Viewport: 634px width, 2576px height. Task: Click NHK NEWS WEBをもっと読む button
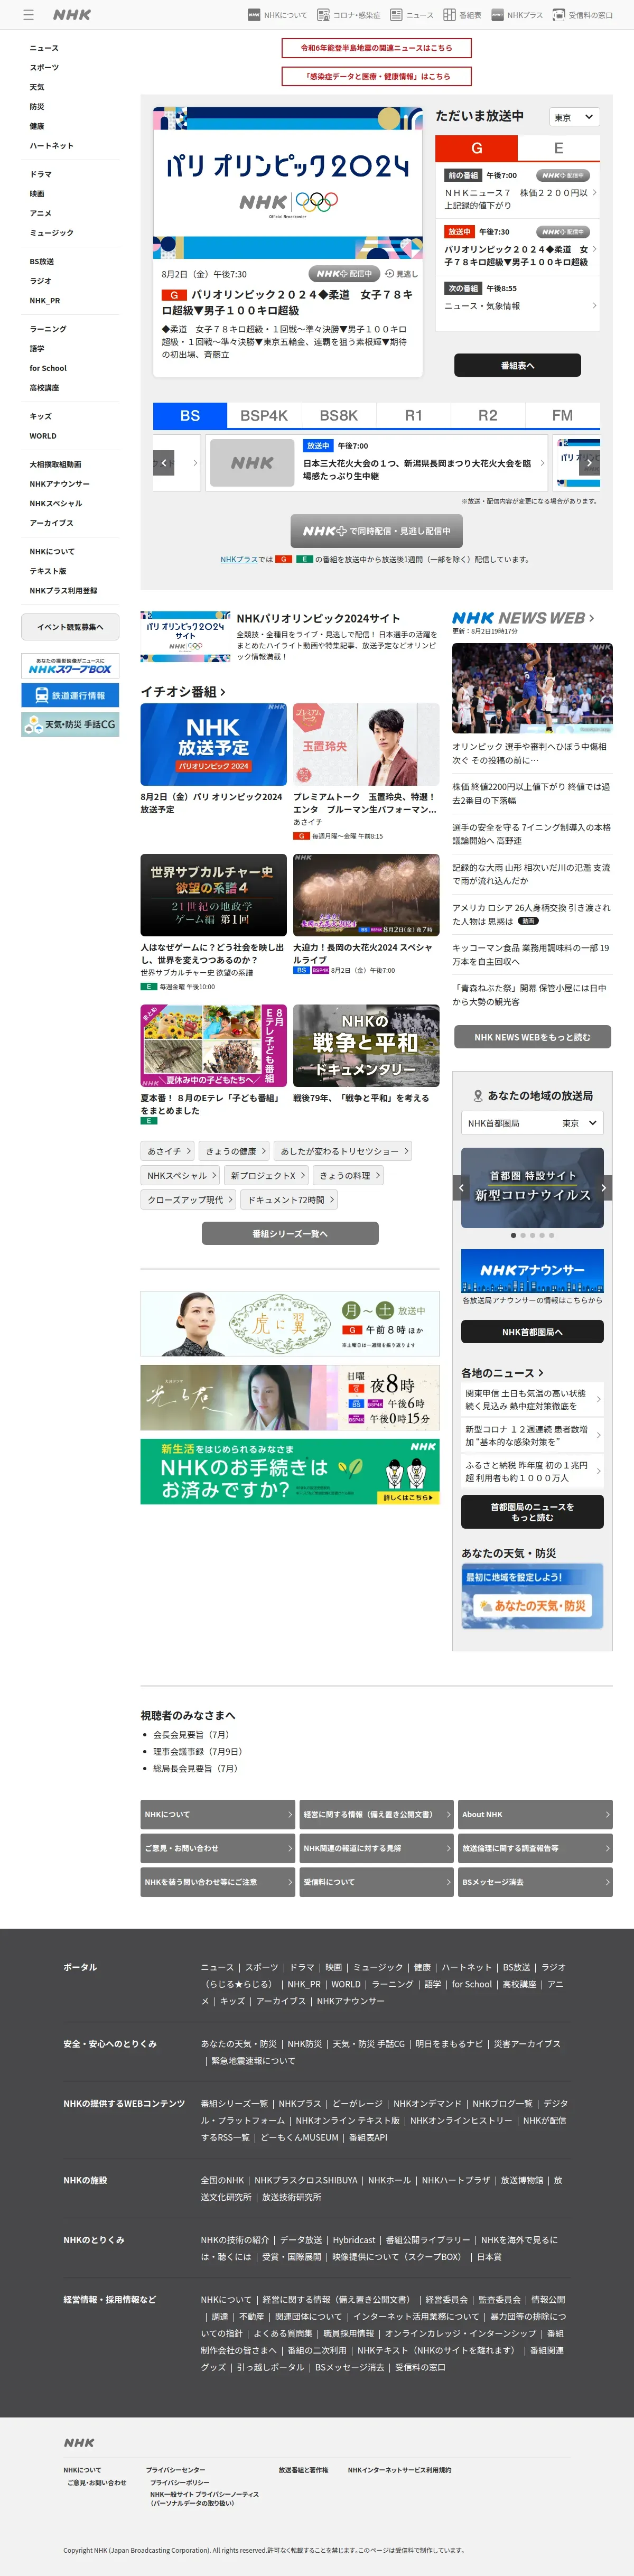(532, 1037)
